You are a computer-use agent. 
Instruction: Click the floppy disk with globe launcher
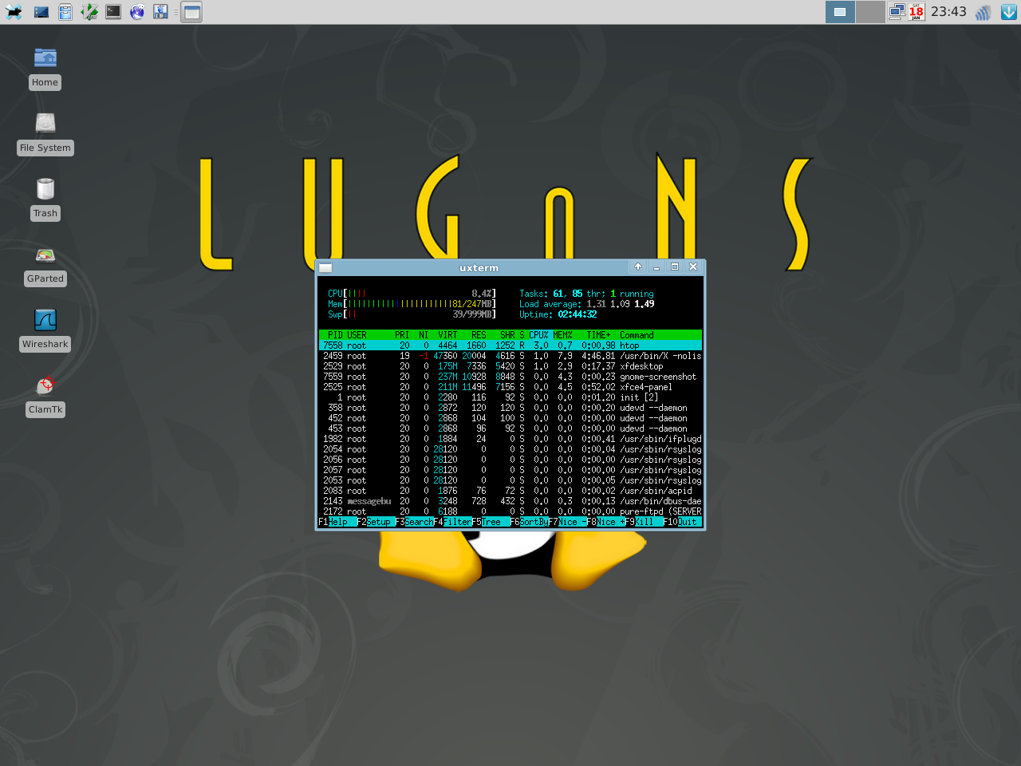[161, 12]
